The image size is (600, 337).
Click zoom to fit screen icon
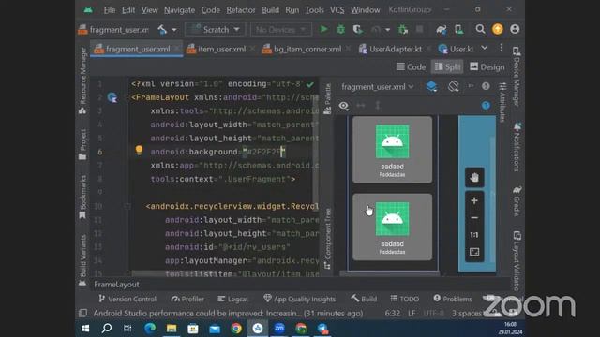pyautogui.click(x=474, y=252)
